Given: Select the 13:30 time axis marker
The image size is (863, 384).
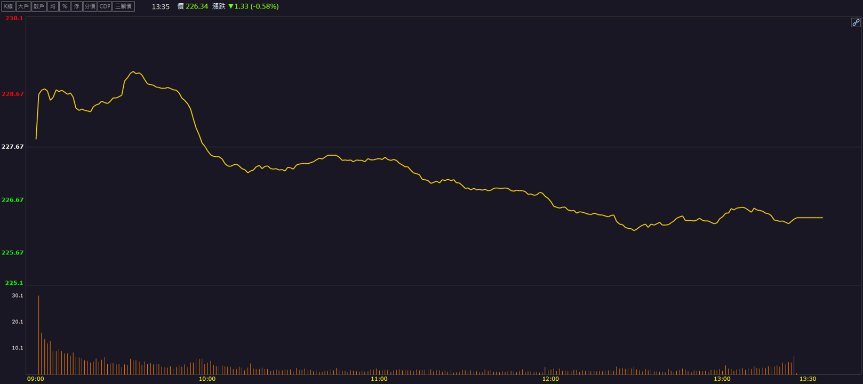Looking at the screenshot, I should point(808,379).
